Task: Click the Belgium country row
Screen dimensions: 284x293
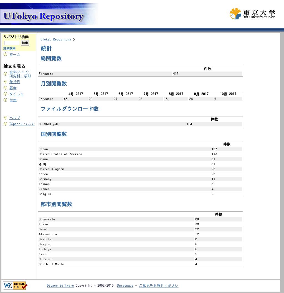Action: (140, 194)
